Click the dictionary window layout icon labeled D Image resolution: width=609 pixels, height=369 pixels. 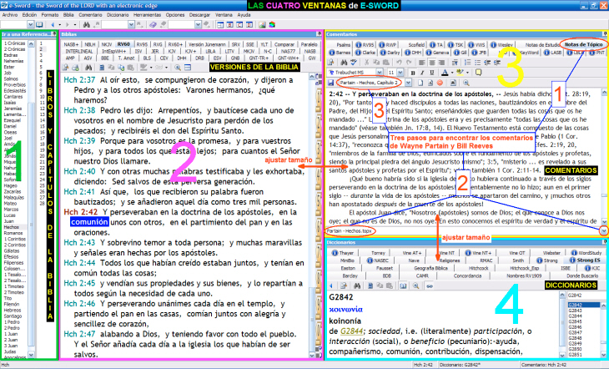point(249,24)
